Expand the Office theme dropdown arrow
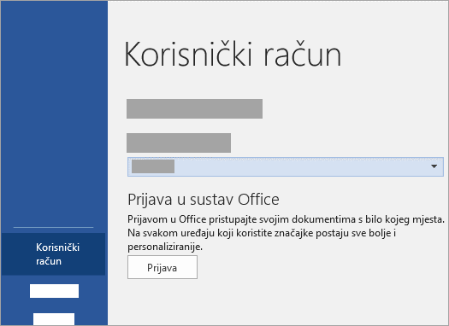The height and width of the screenshot is (326, 449). pyautogui.click(x=434, y=166)
